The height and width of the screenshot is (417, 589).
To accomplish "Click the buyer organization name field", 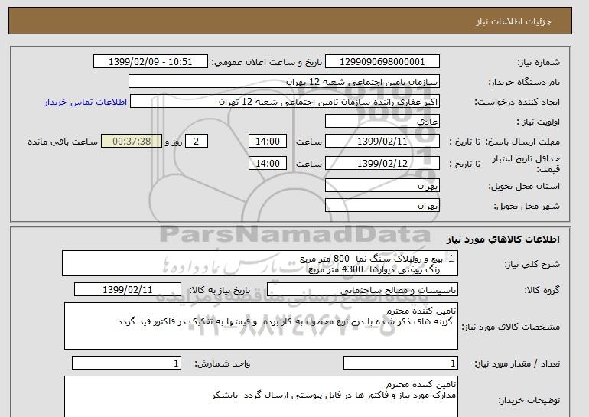I will [284, 82].
